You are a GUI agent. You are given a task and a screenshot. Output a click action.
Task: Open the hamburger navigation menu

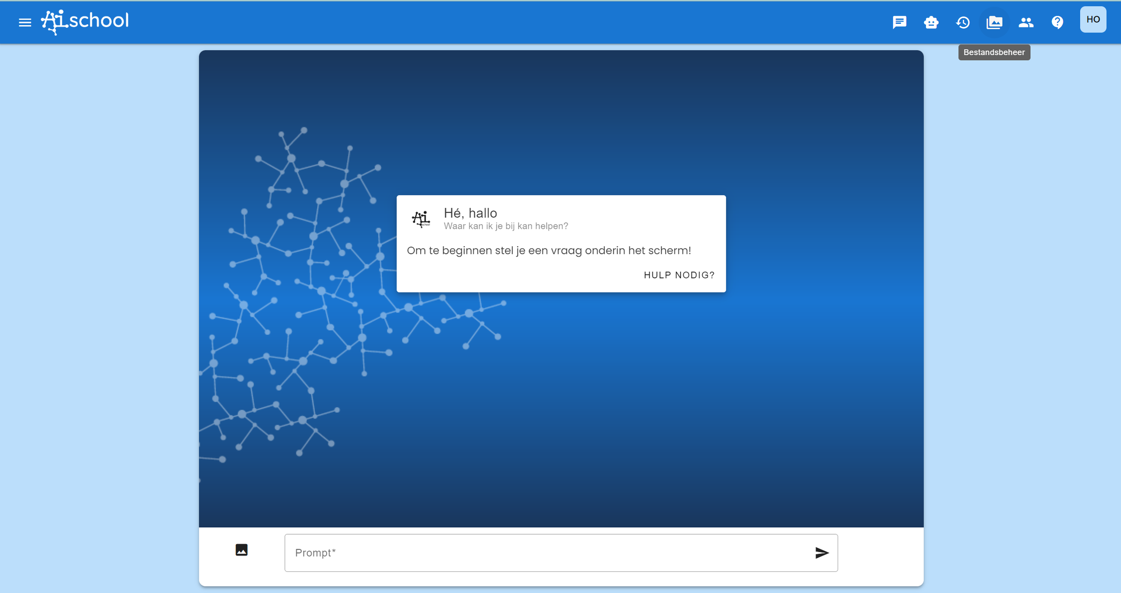tap(25, 22)
